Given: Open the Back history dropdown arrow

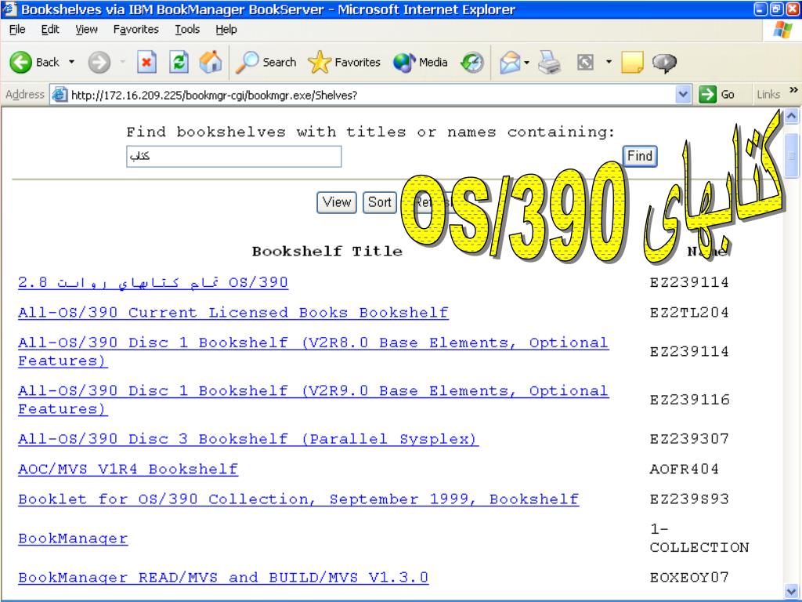Looking at the screenshot, I should [71, 63].
